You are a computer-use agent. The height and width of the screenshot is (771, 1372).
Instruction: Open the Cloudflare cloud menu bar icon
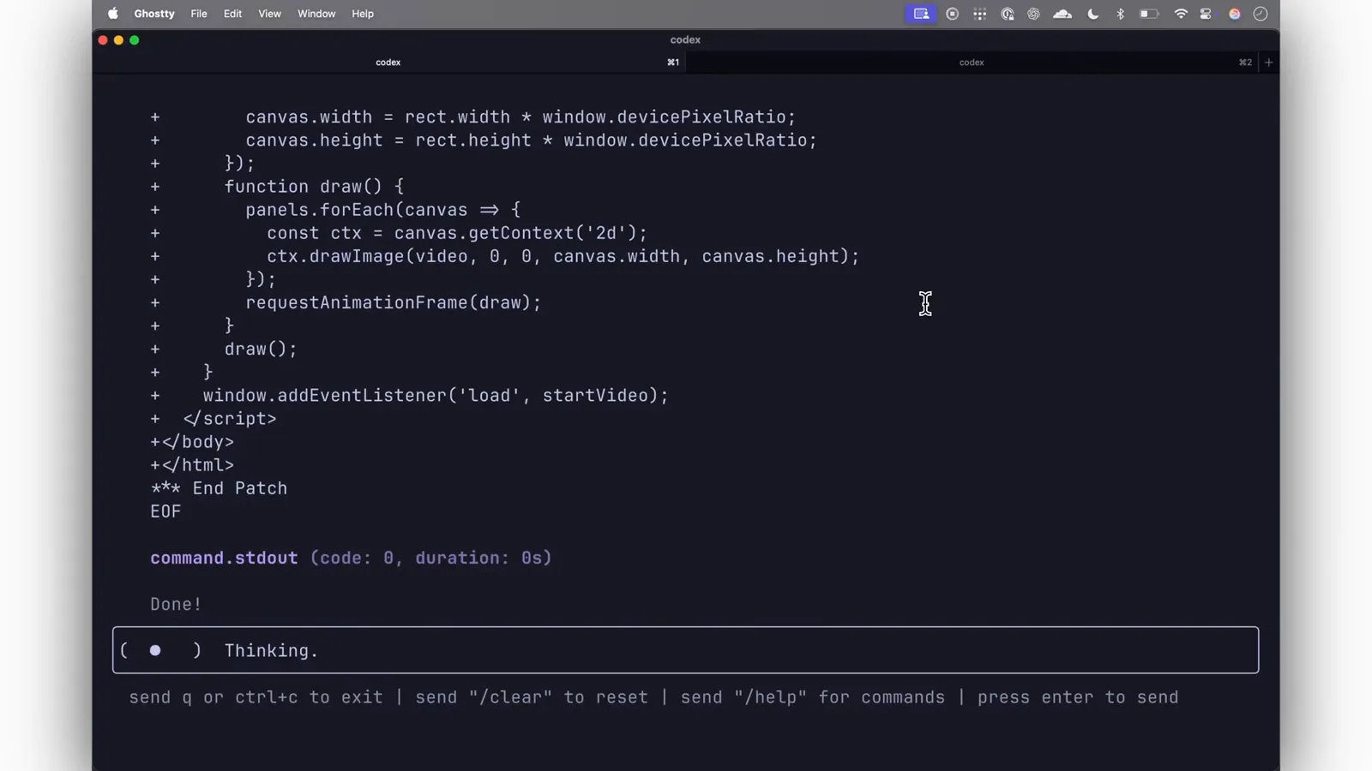[1062, 14]
